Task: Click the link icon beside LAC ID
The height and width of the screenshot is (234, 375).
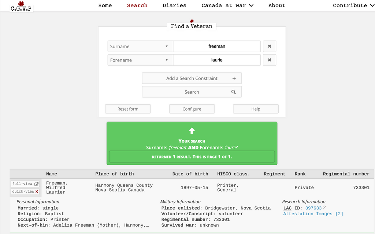Action: pyautogui.click(x=324, y=207)
